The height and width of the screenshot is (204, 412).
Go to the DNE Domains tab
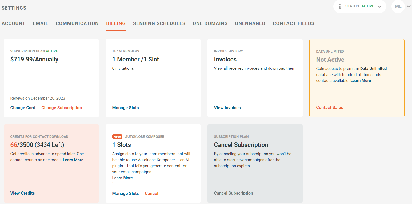coord(210,23)
